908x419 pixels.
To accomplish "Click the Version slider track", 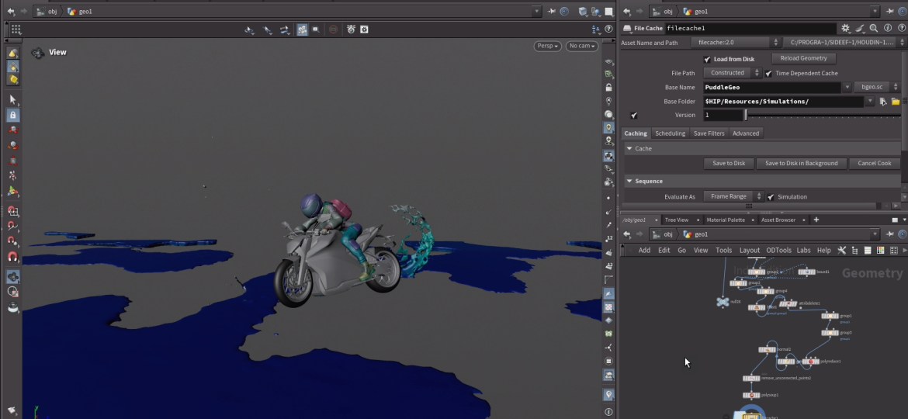I will [x=823, y=116].
